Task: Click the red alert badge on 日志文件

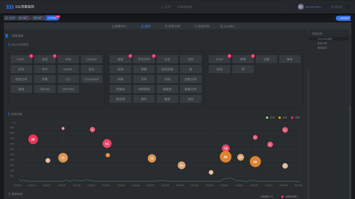Action: [154, 56]
